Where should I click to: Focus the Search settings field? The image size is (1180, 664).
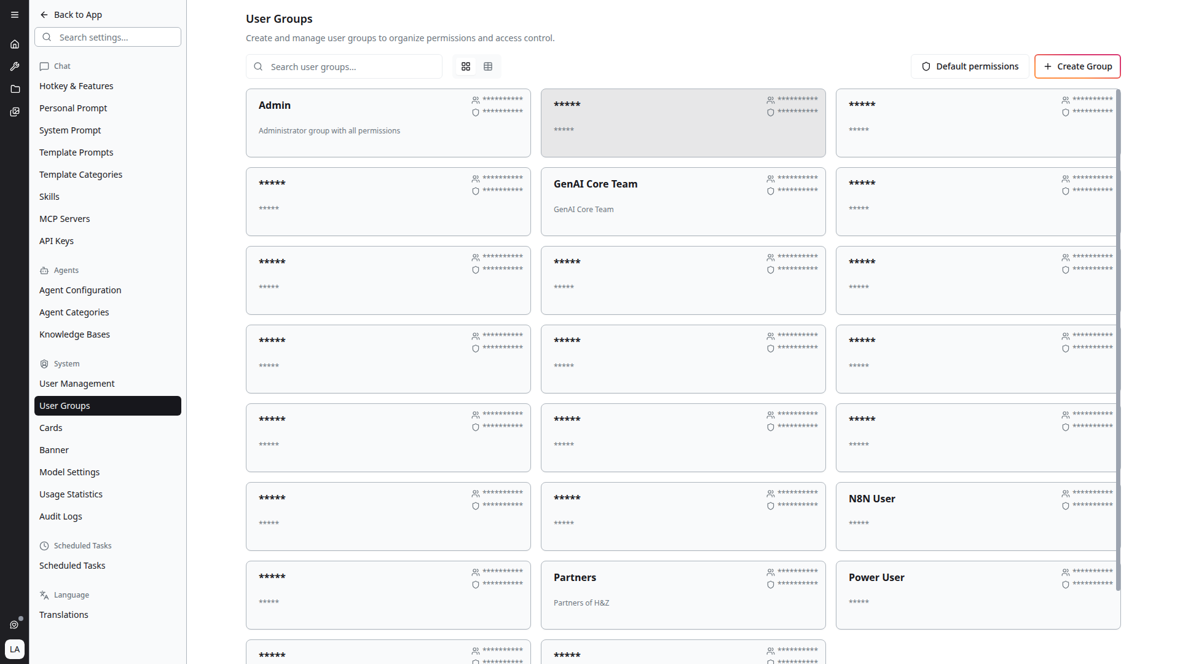pos(108,37)
